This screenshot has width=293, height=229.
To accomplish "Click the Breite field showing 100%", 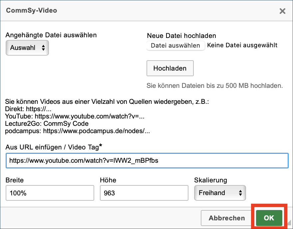I will coord(50,193).
